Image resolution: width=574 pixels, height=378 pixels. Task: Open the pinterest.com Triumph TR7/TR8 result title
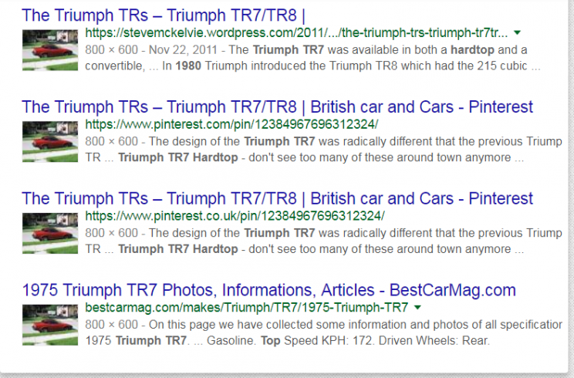coord(277,107)
